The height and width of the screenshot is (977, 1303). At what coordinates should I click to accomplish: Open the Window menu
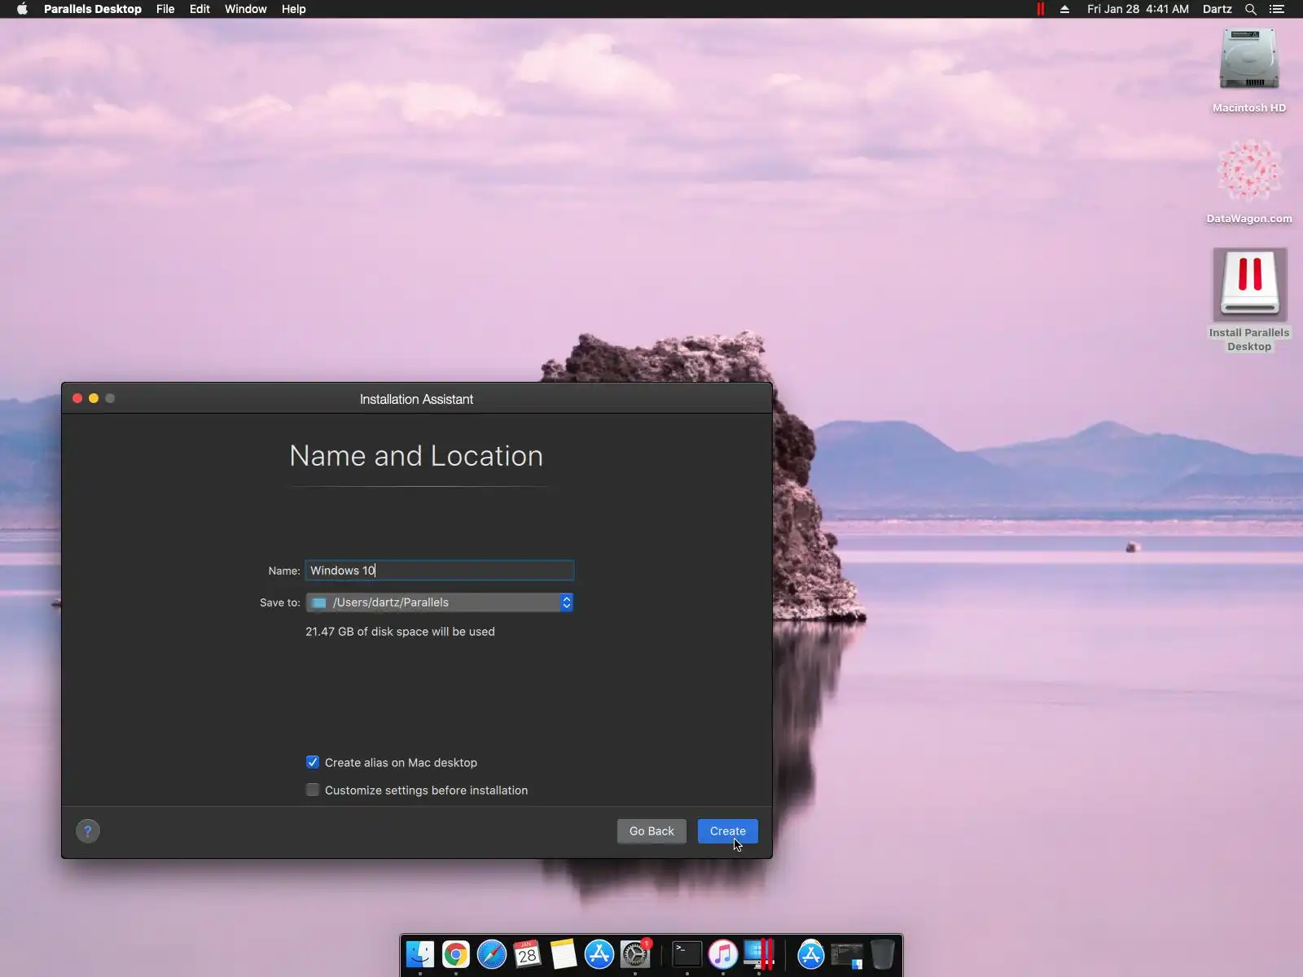click(x=246, y=9)
